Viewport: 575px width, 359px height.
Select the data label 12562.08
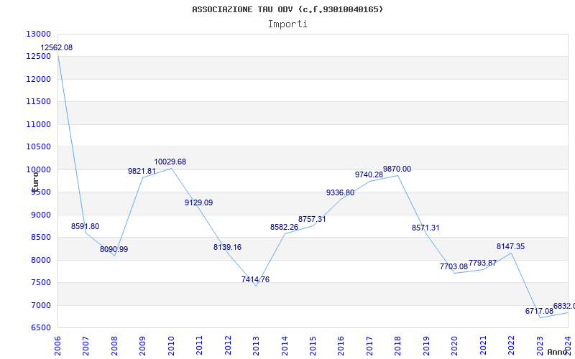(57, 47)
